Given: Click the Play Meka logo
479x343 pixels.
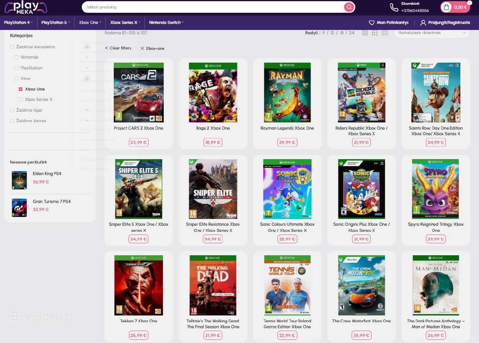Looking at the screenshot, I should coord(26,7).
